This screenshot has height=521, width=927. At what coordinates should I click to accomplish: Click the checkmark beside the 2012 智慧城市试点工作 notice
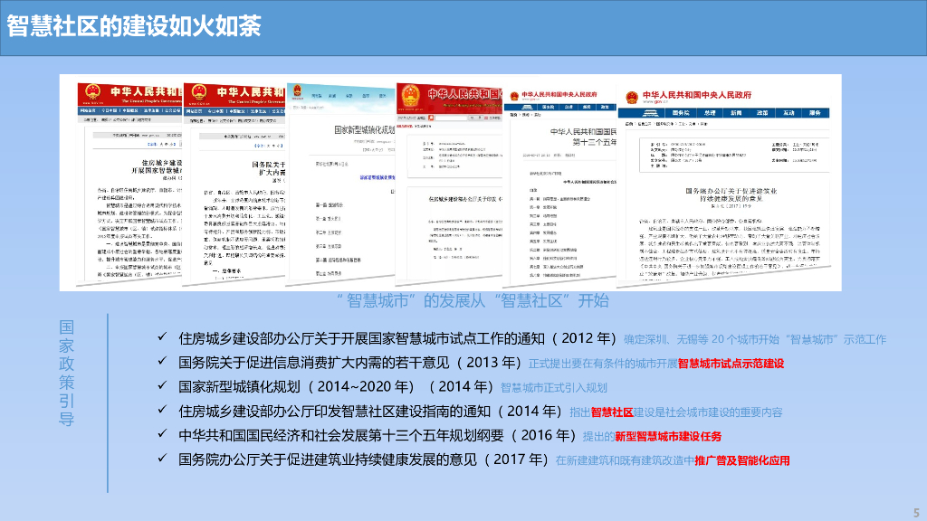pos(162,336)
